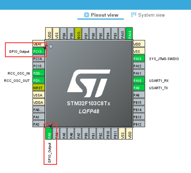
Task: Click the PB7 pin
Action: pyautogui.click(x=85, y=33)
